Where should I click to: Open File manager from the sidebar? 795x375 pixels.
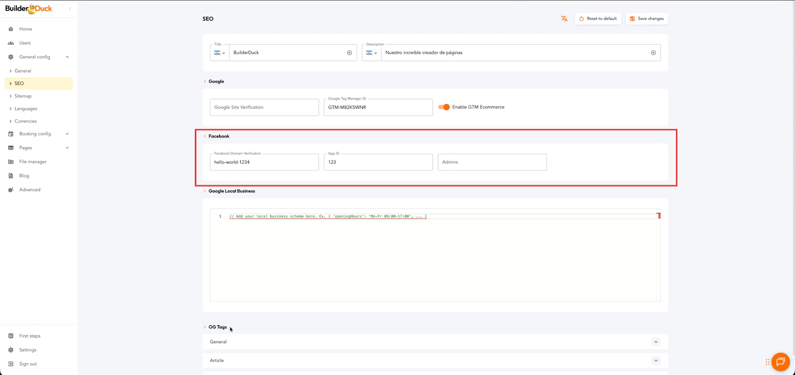pos(33,162)
